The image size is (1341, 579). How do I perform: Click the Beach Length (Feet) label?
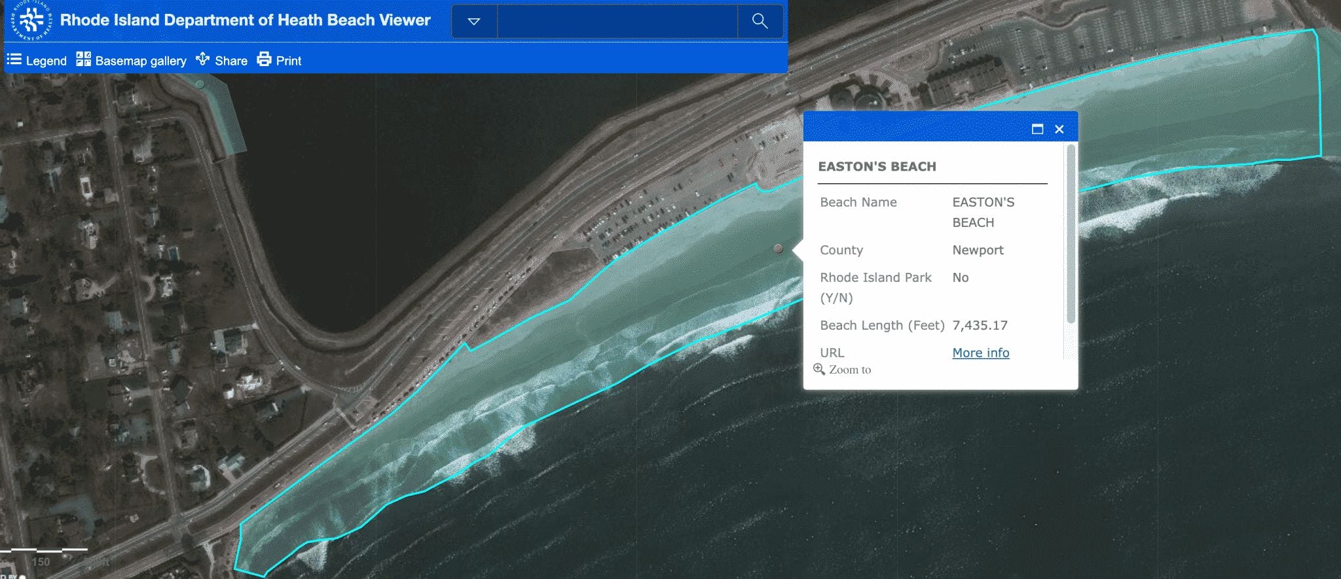pyautogui.click(x=882, y=325)
